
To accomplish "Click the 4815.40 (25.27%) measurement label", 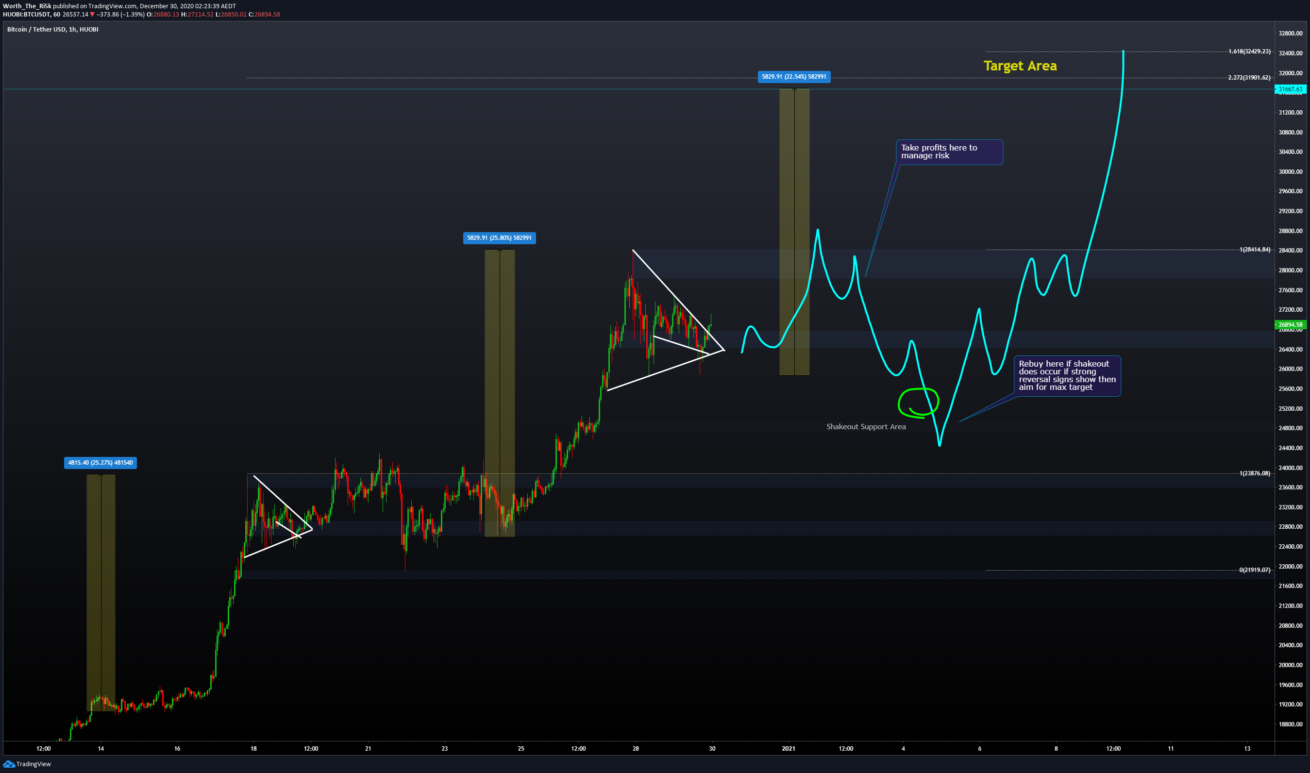I will point(101,463).
